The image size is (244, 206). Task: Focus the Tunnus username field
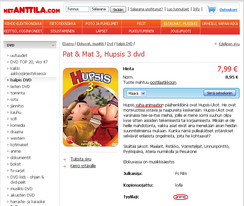pyautogui.click(x=77, y=9)
